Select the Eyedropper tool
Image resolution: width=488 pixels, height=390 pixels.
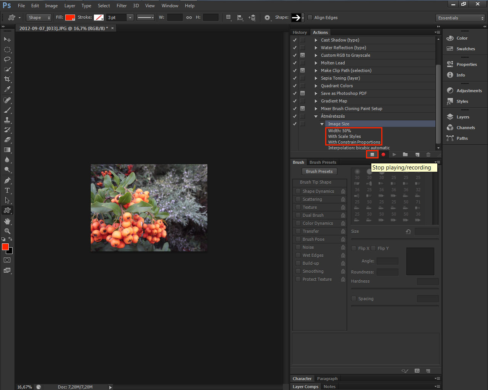tap(7, 90)
